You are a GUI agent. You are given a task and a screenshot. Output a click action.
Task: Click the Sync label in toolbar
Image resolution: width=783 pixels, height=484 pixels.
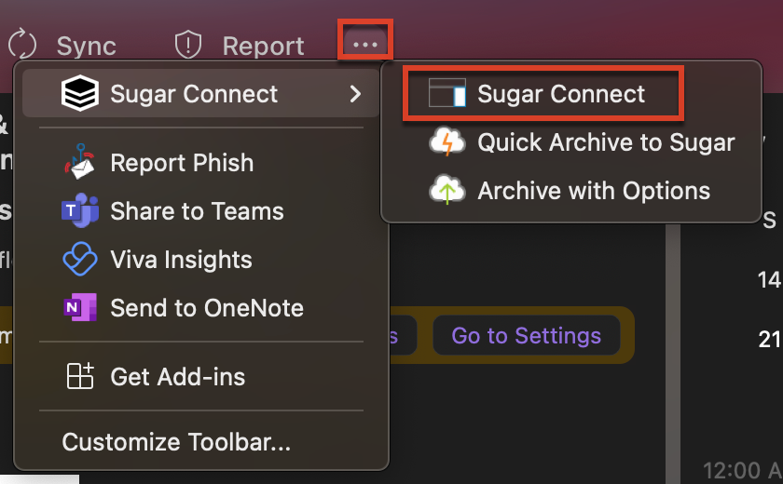click(87, 46)
